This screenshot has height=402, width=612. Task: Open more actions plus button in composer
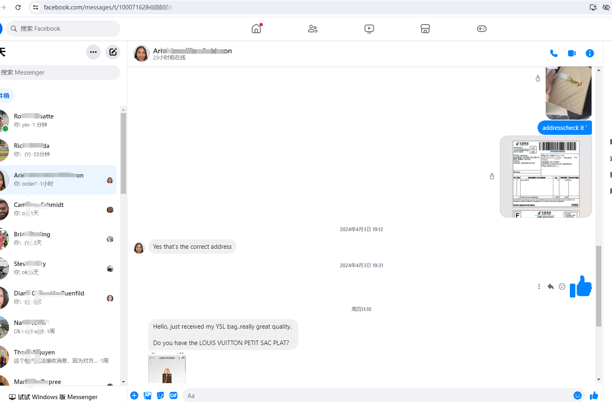pos(134,395)
